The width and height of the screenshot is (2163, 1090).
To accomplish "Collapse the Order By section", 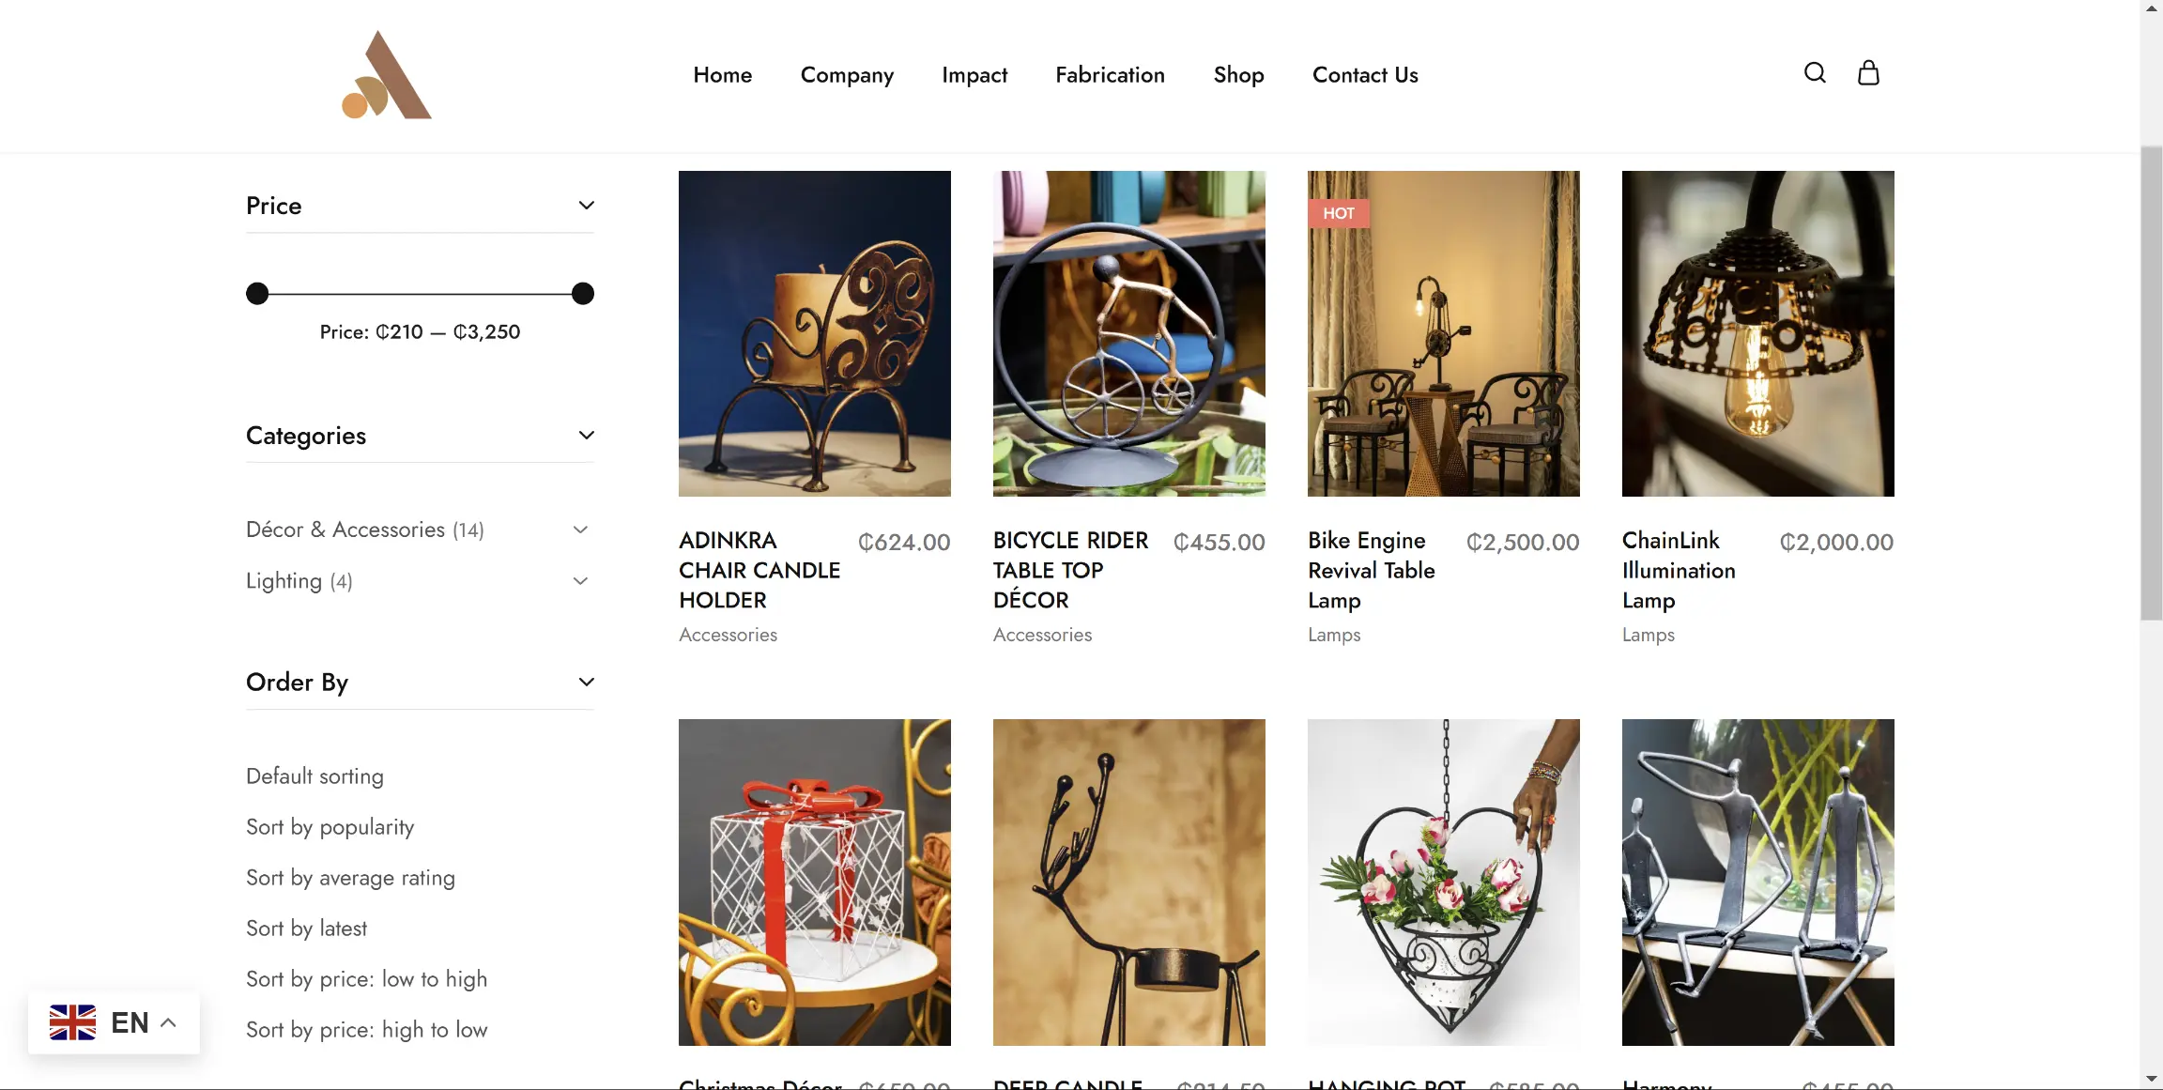I will click(586, 683).
